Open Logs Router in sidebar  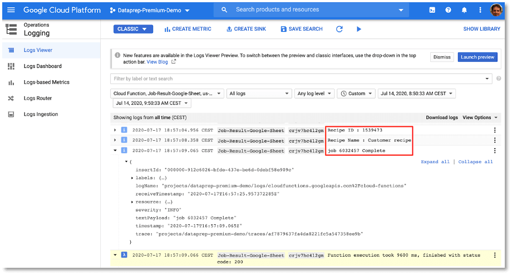[51, 98]
